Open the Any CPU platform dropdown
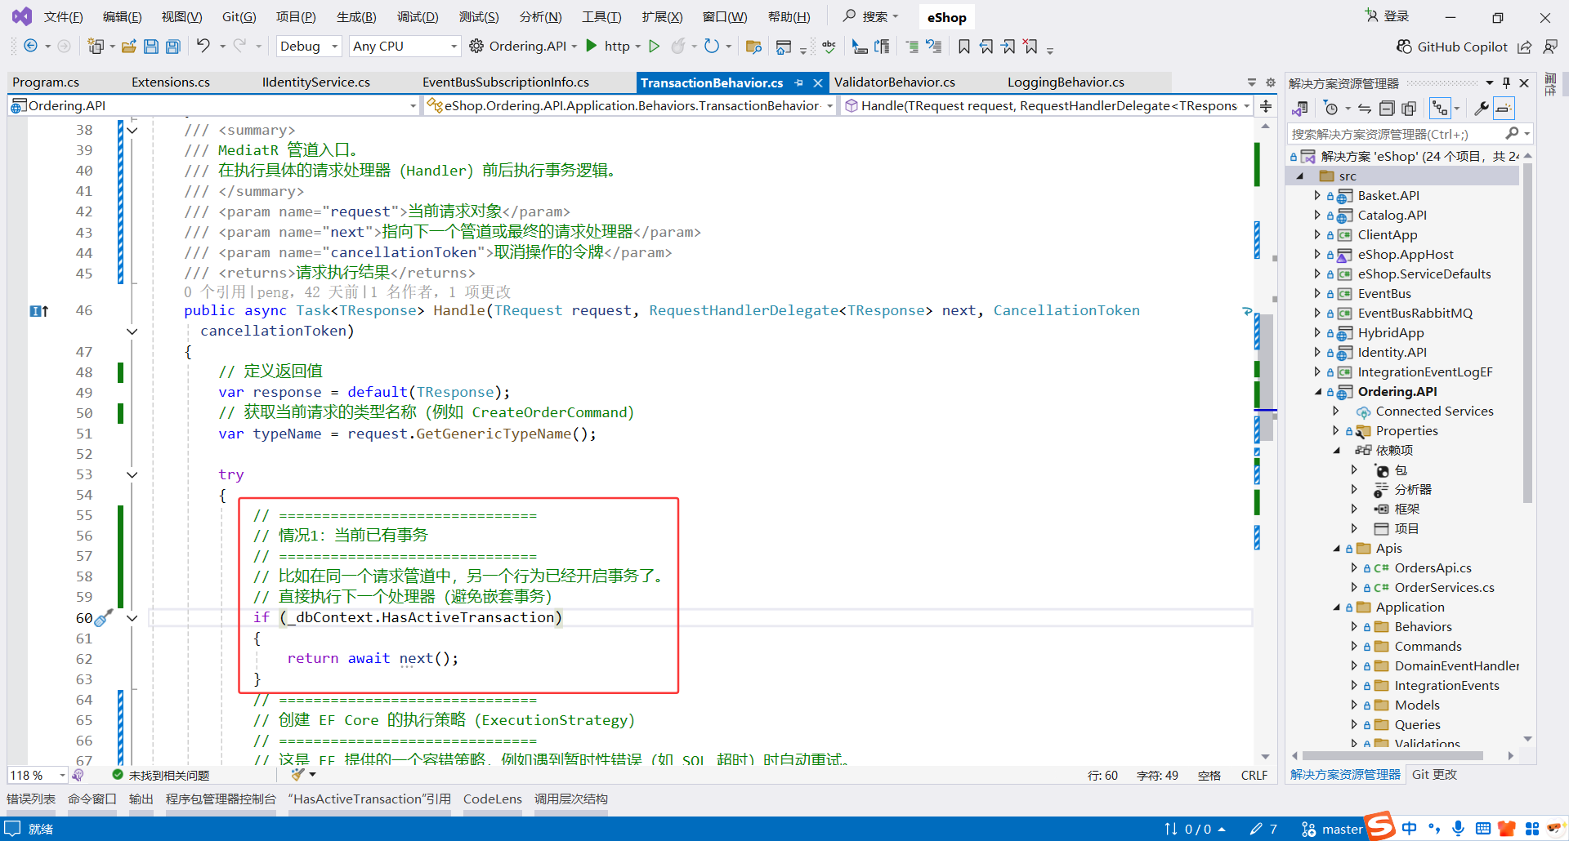 click(x=405, y=47)
